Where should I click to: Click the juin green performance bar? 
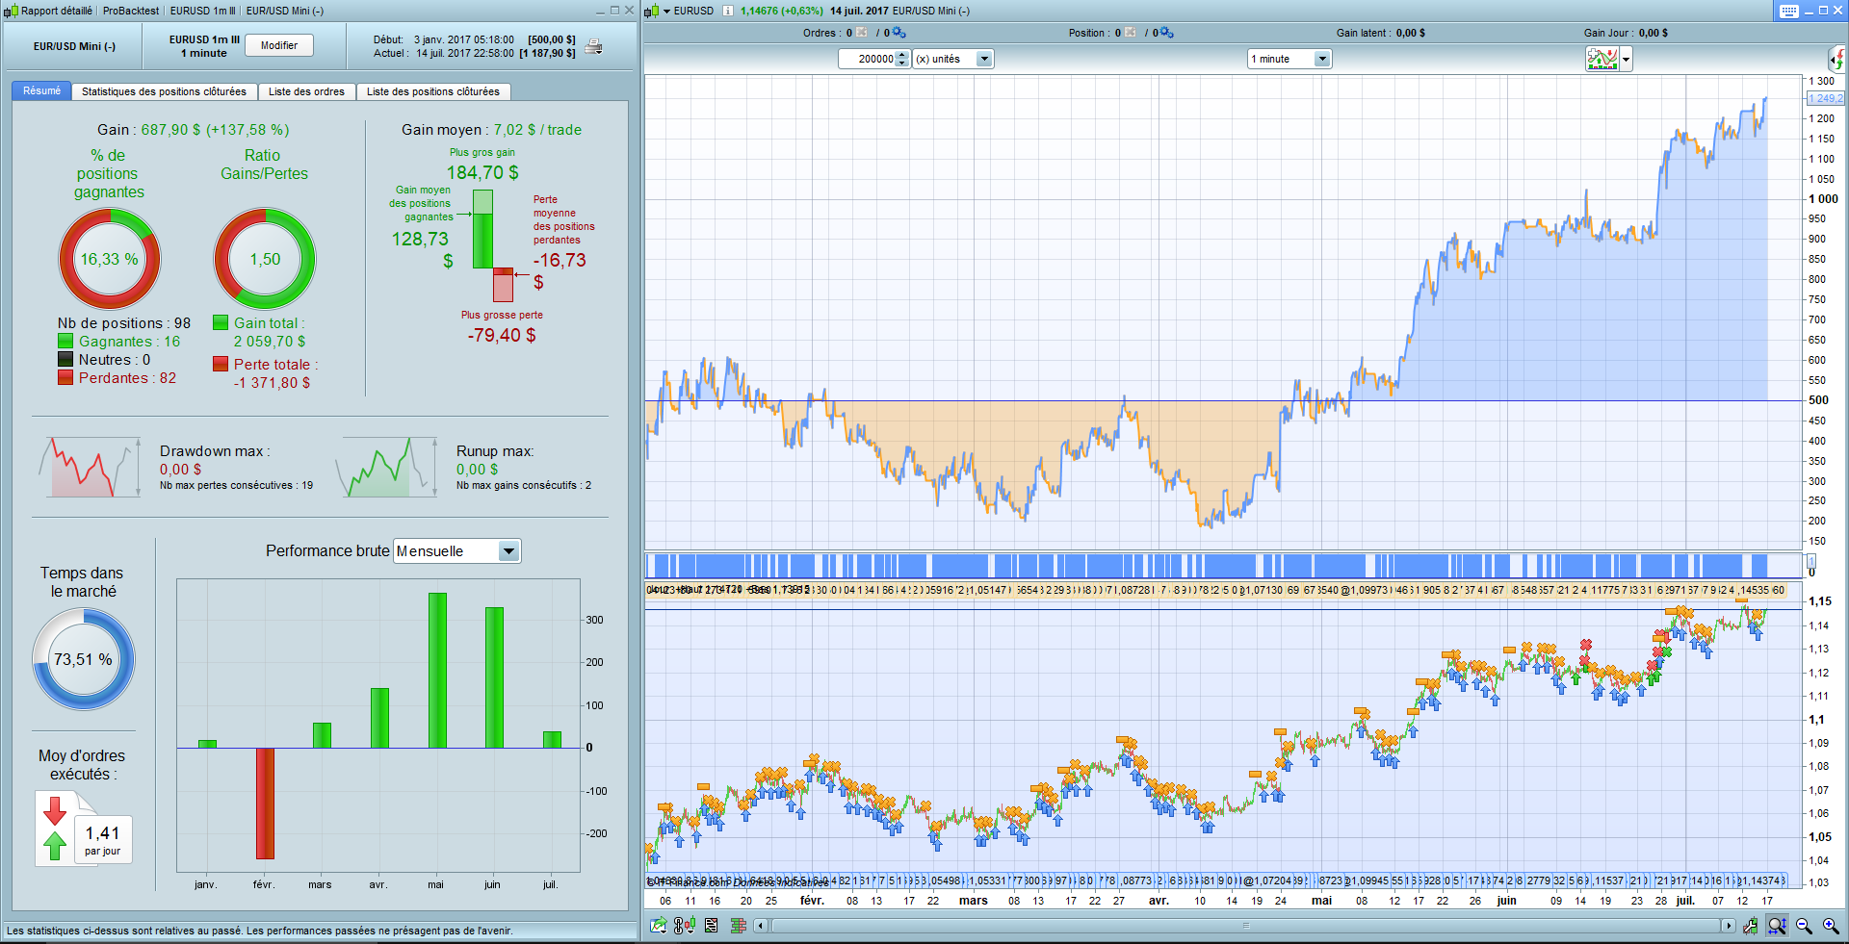pyautogui.click(x=494, y=677)
